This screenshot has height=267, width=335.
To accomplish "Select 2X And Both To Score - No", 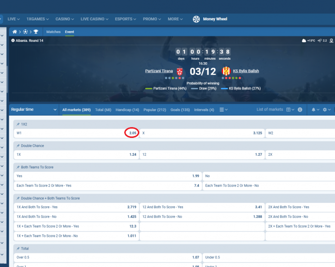I will (300, 217).
